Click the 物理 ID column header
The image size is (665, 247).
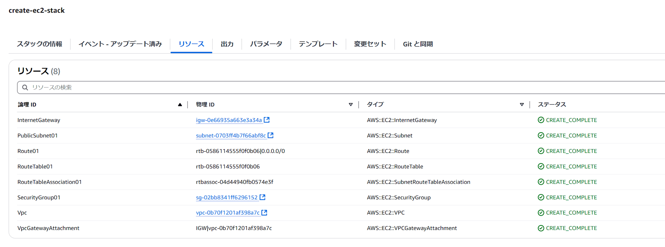205,104
